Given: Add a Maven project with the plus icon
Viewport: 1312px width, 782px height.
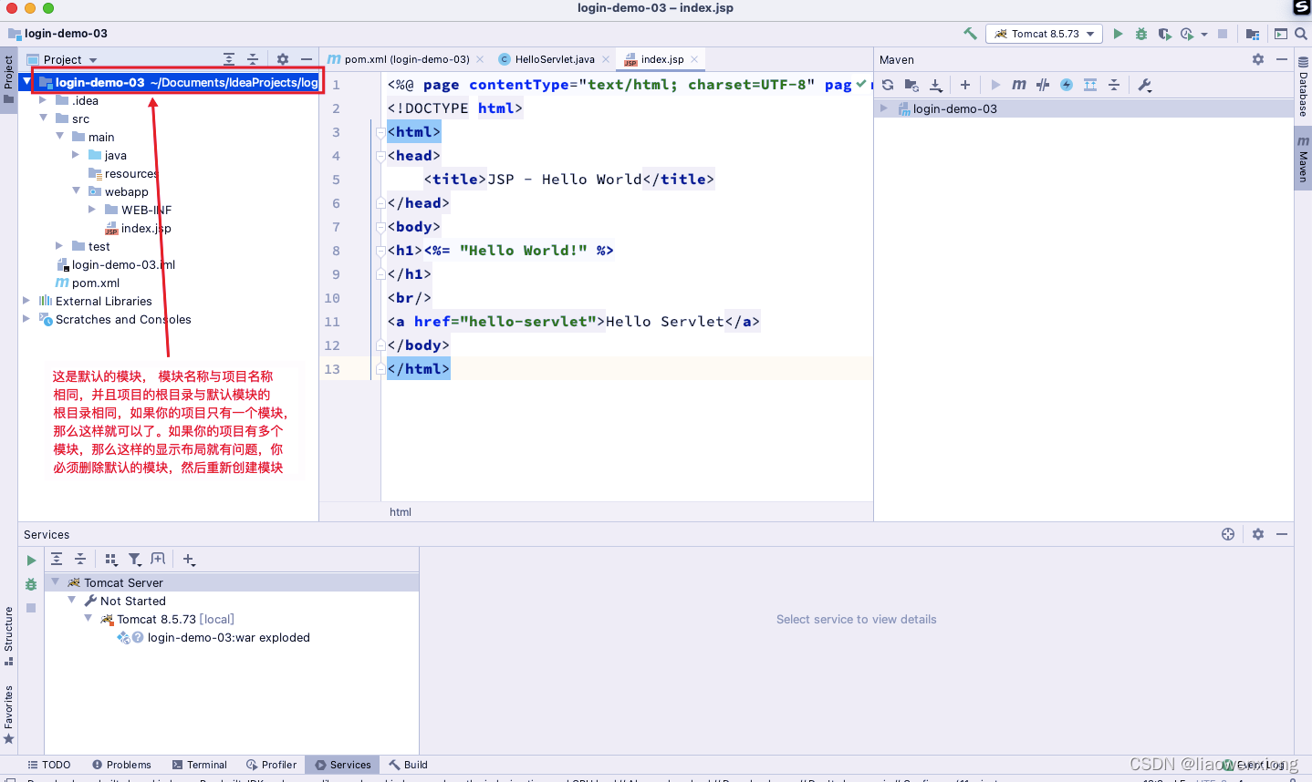Looking at the screenshot, I should pos(965,85).
